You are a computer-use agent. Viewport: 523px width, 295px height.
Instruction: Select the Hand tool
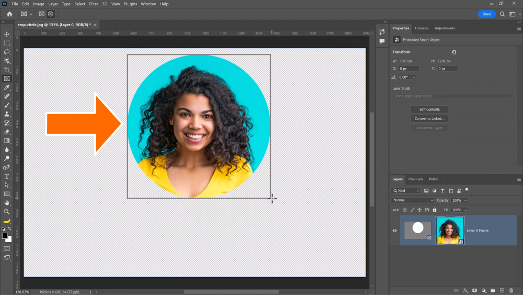pos(7,203)
